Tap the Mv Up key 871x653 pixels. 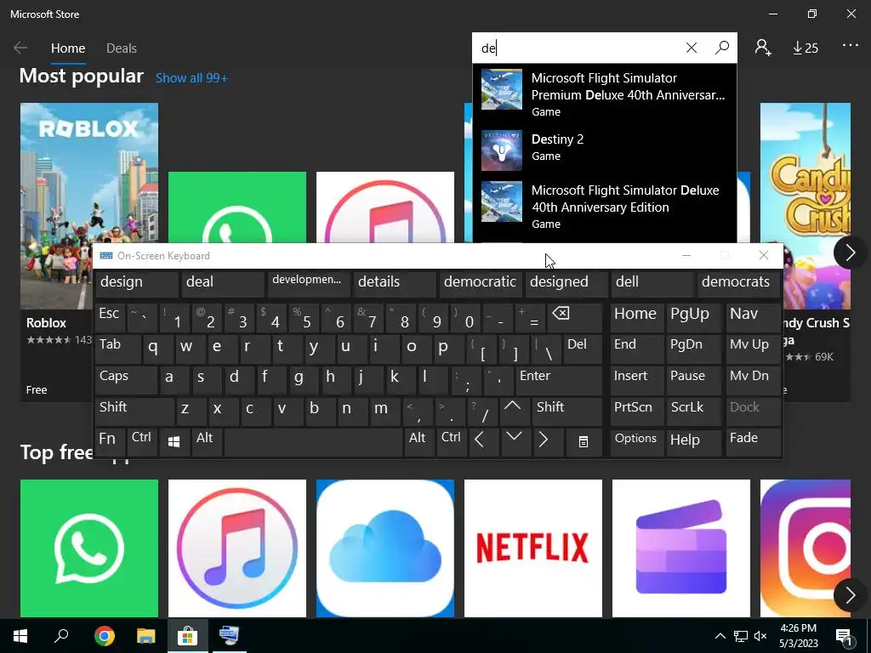click(x=754, y=349)
